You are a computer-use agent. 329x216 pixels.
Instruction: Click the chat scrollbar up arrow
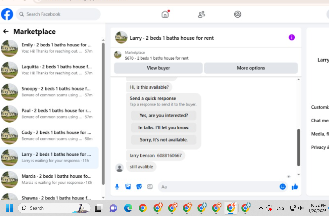[299, 79]
